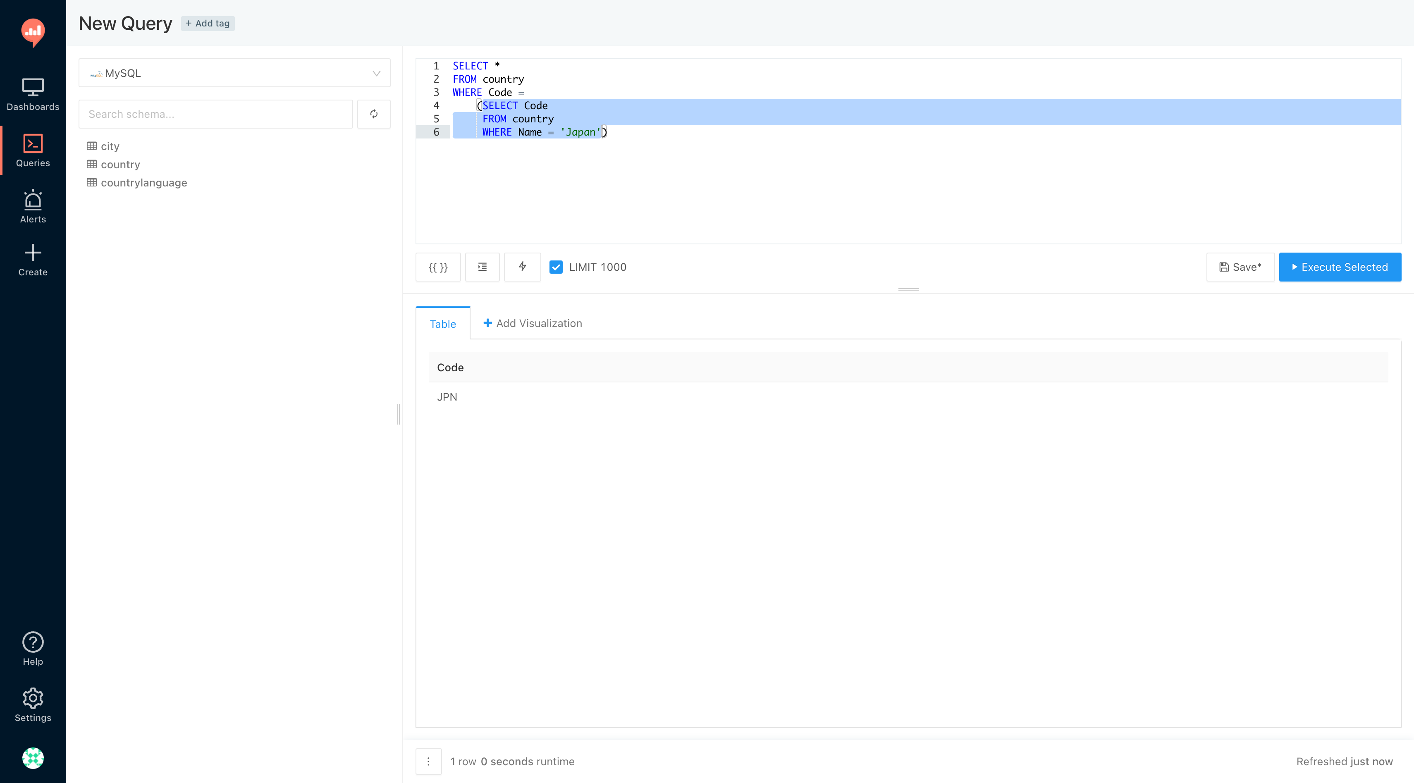
Task: Switch to the Table tab
Action: [442, 324]
